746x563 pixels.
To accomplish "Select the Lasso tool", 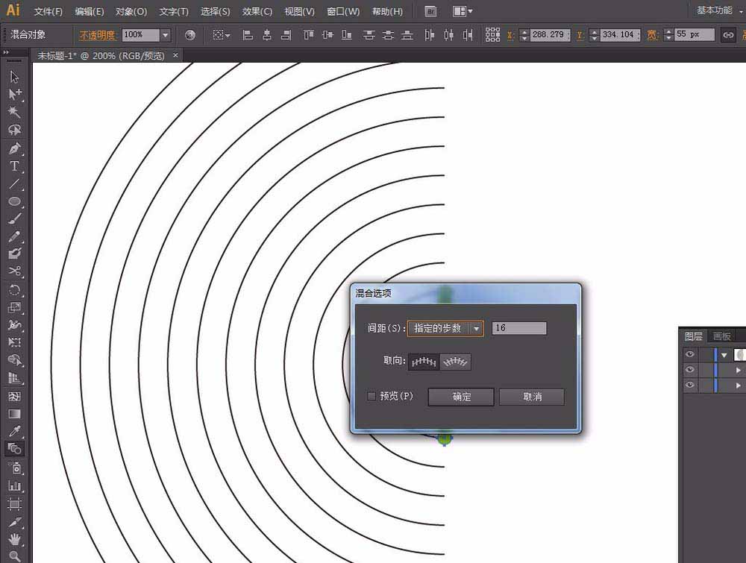I will tap(14, 130).
